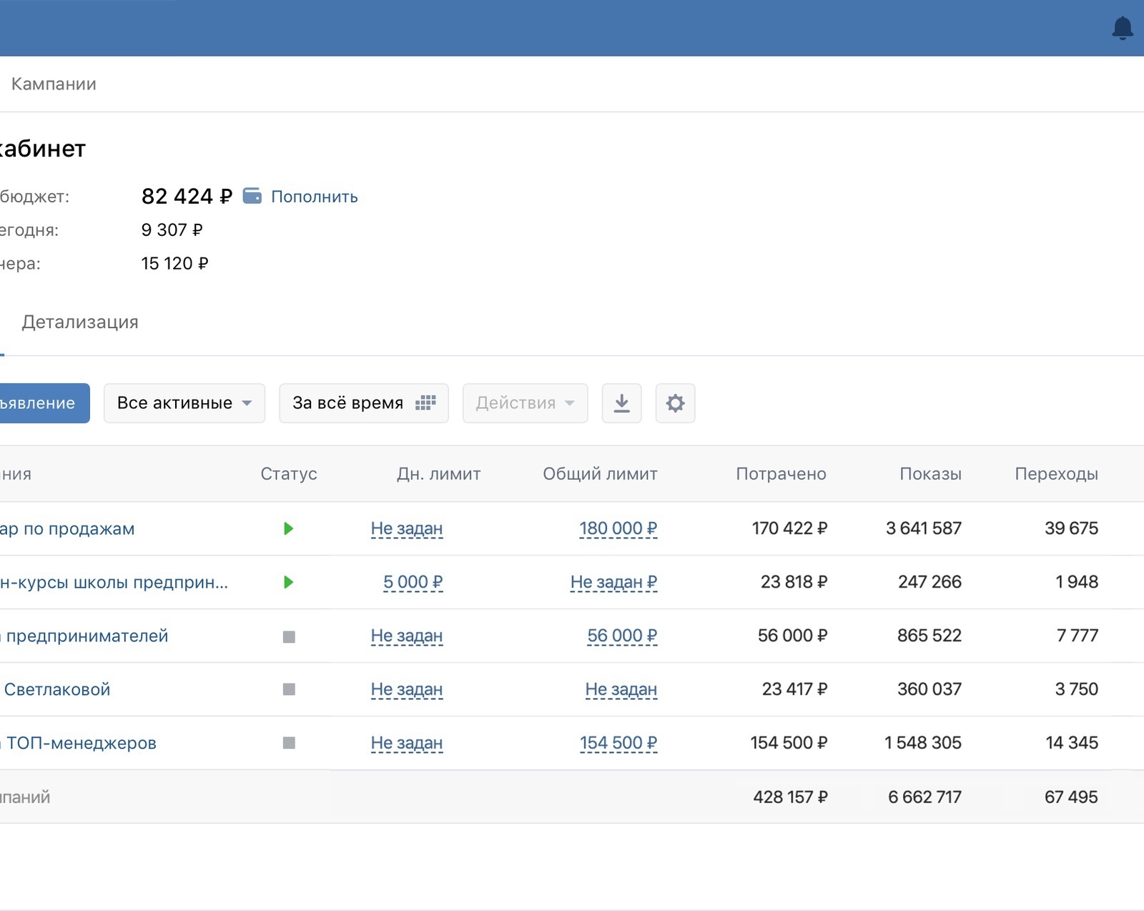Click the 170 422 ₽ spent cell

point(789,528)
